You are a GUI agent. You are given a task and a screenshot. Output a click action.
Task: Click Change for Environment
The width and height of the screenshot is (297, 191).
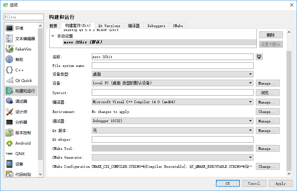[x=268, y=112]
